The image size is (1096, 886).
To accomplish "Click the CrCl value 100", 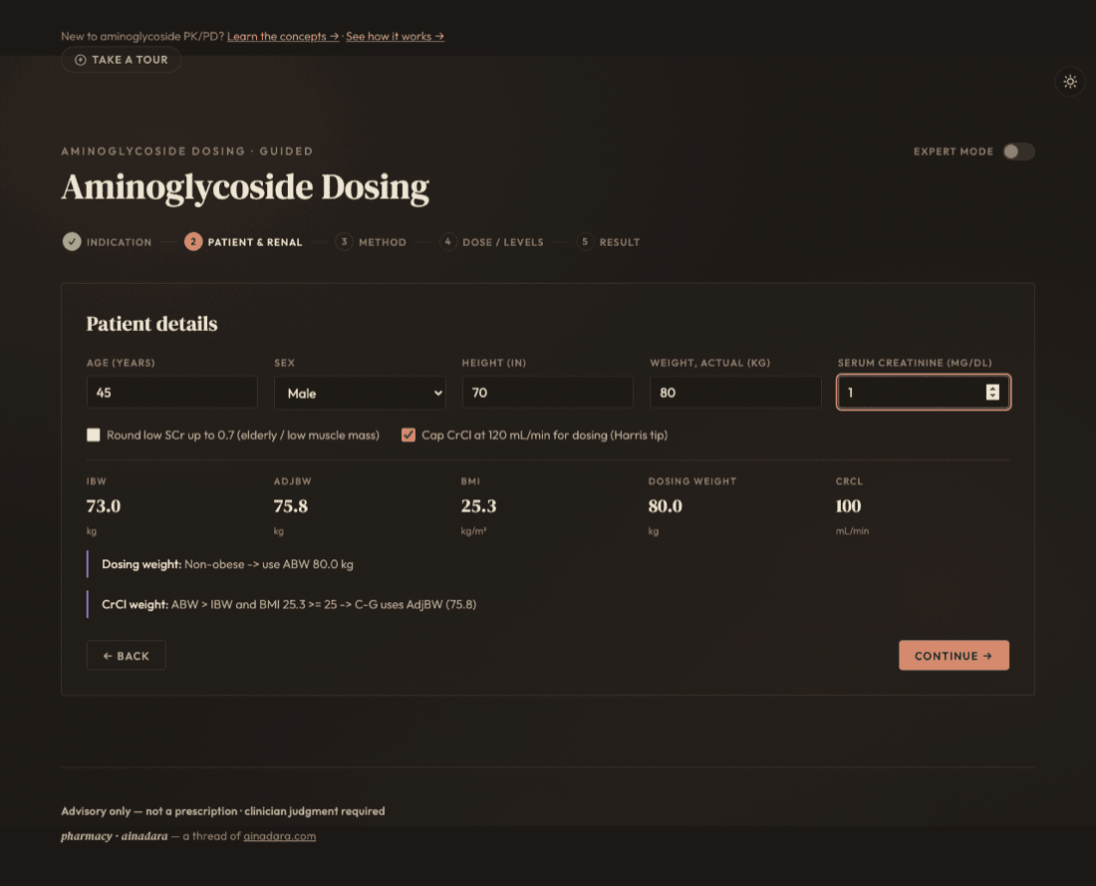I will (x=849, y=506).
